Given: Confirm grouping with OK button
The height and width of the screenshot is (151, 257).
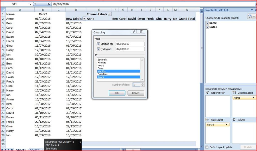Looking at the screenshot, I should point(117,93).
